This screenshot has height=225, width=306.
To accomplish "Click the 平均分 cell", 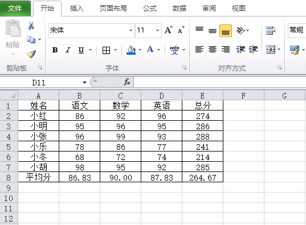I will pyautogui.click(x=38, y=177).
